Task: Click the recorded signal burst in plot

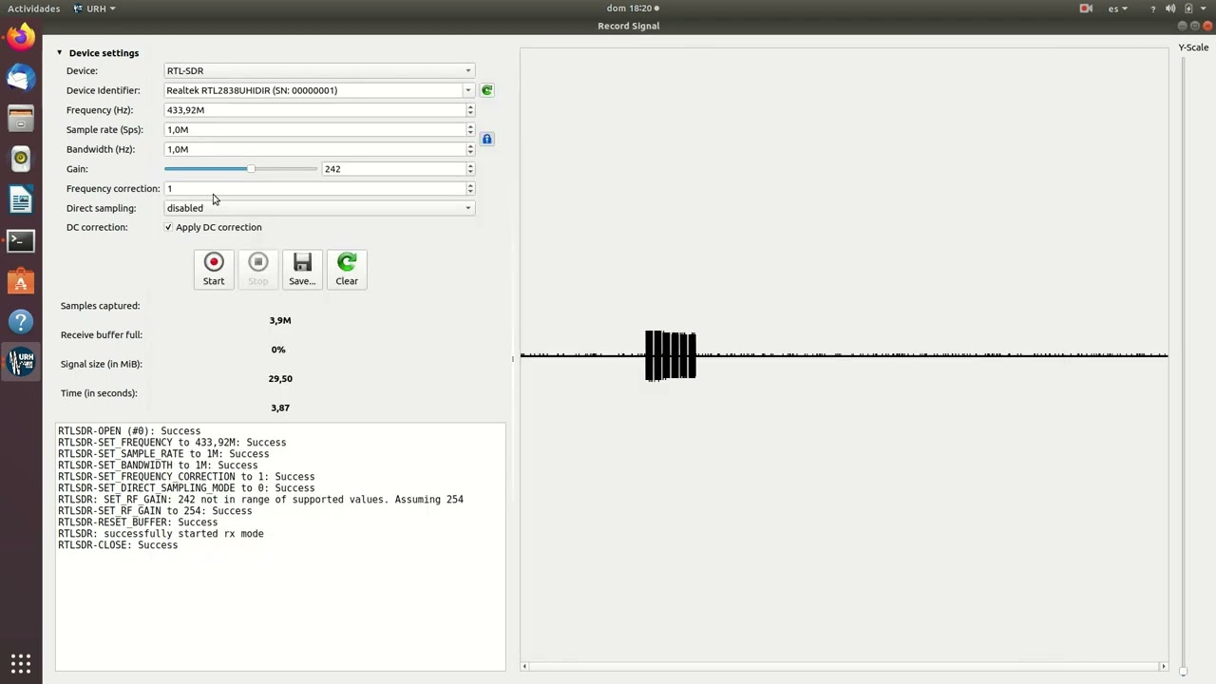Action: [671, 355]
